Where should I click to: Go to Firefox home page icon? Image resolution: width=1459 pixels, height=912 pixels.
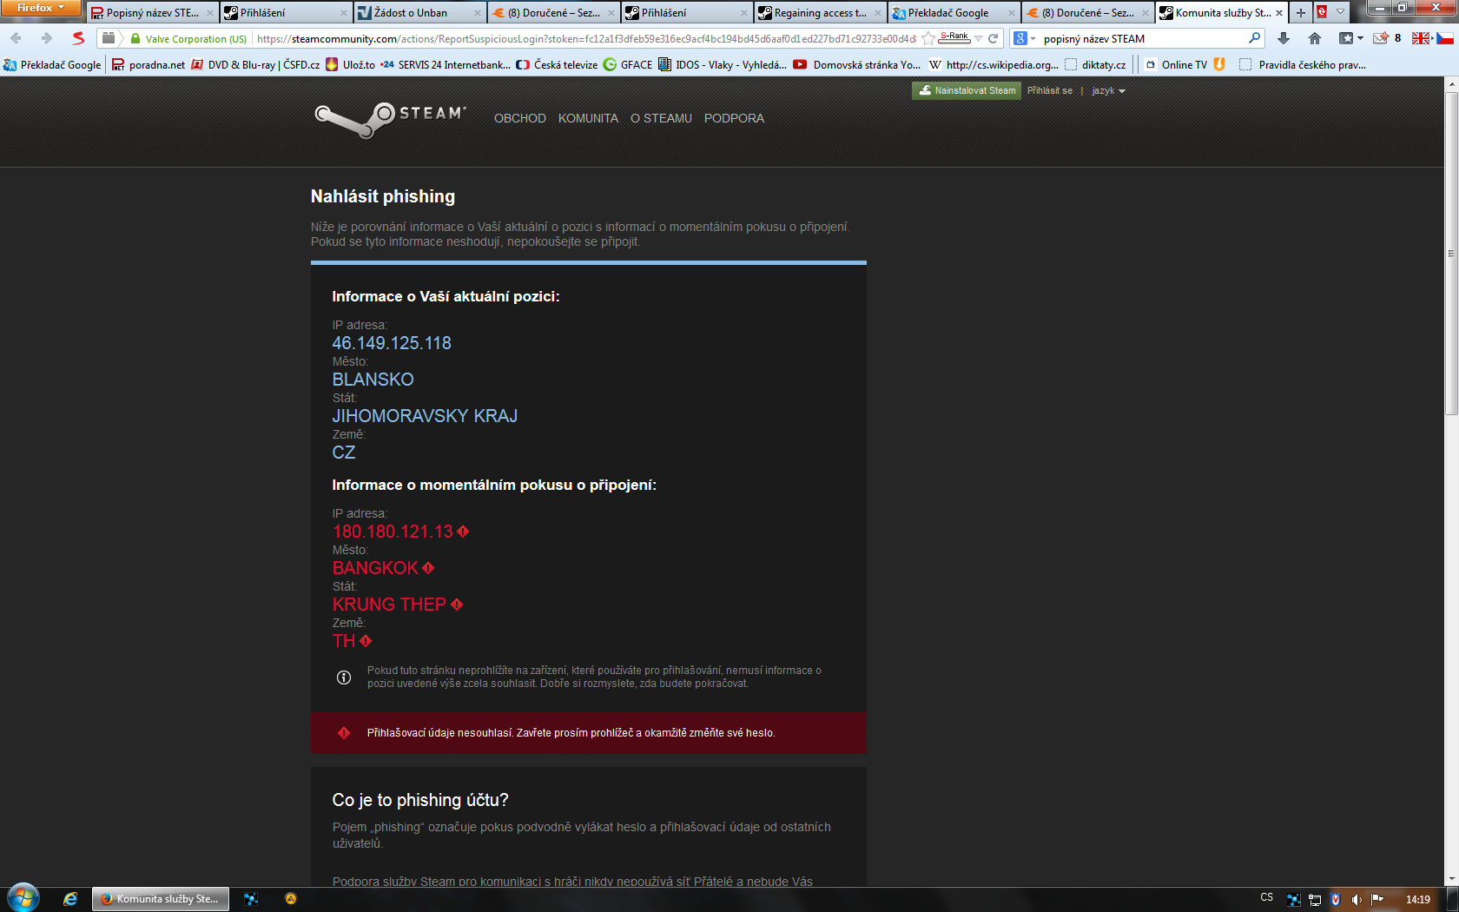[1315, 38]
